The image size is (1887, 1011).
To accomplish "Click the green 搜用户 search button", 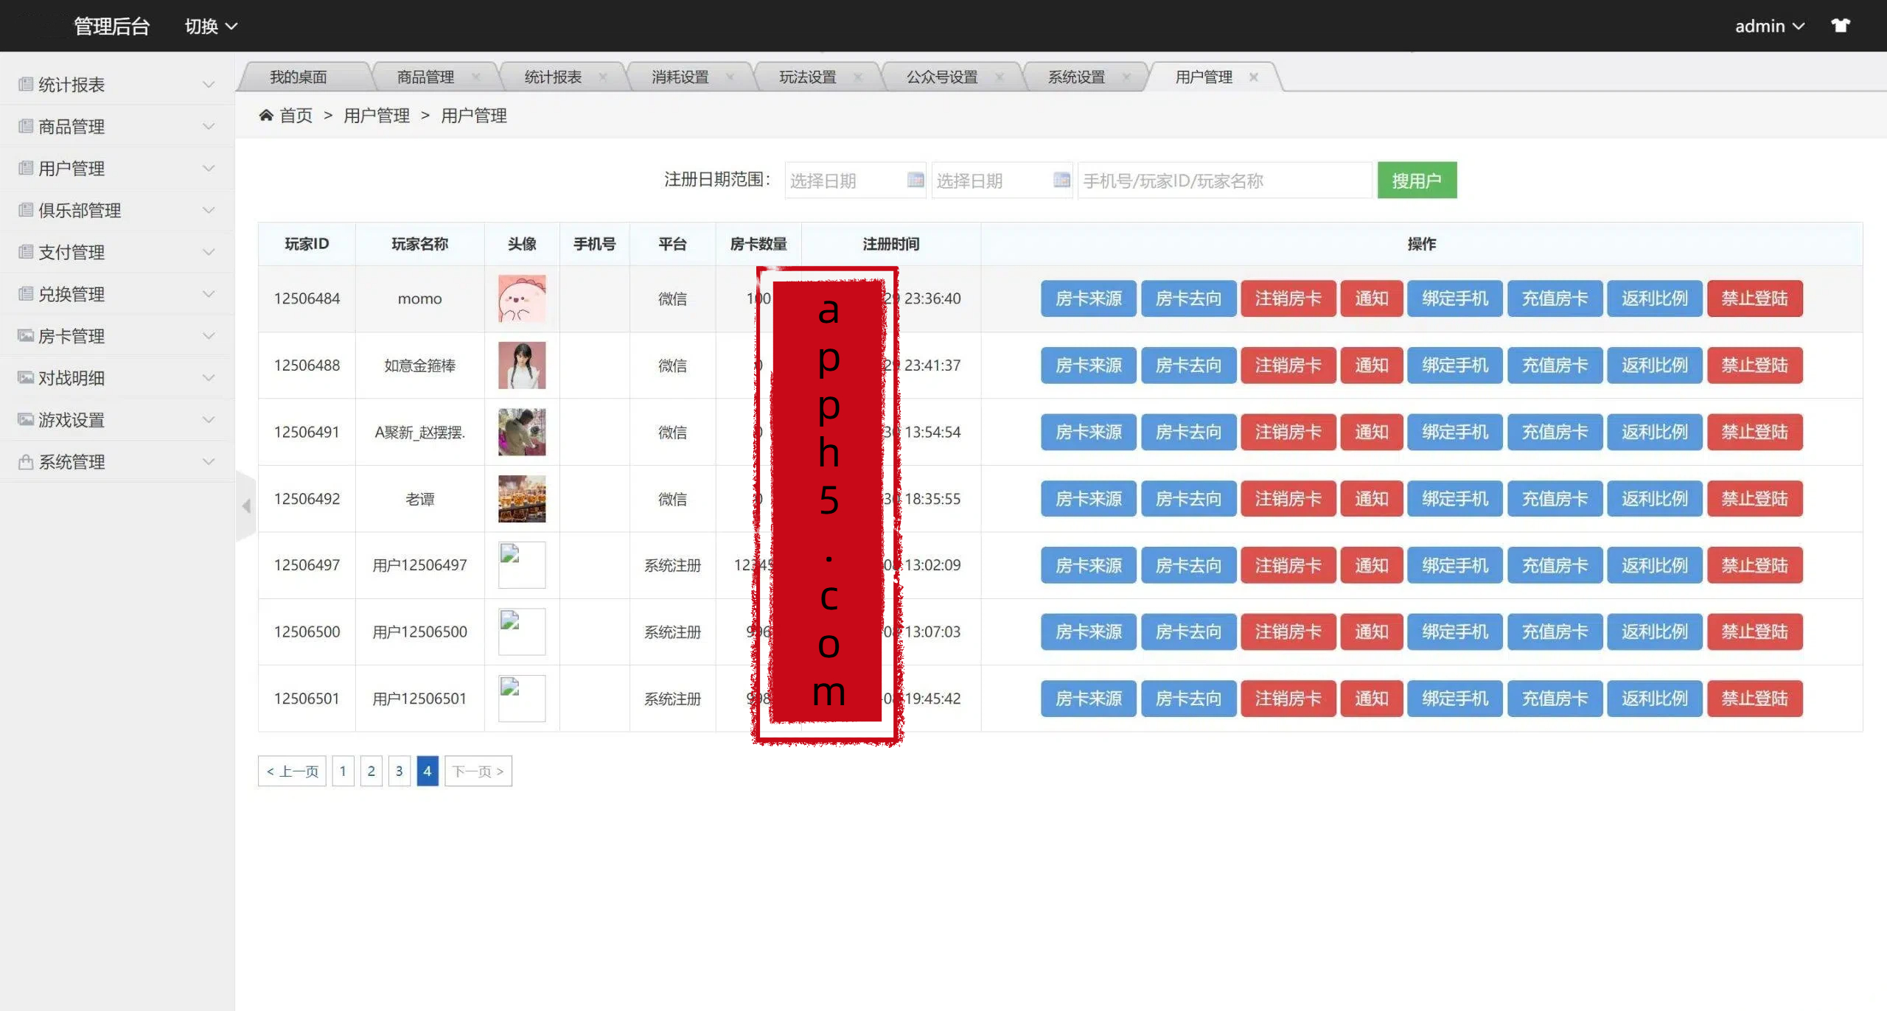I will (1416, 180).
